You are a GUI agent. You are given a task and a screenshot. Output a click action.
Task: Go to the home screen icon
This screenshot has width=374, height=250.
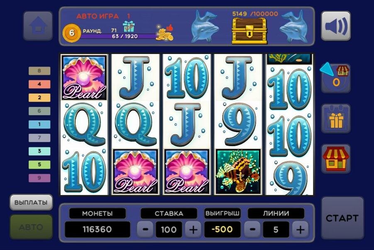click(x=38, y=26)
